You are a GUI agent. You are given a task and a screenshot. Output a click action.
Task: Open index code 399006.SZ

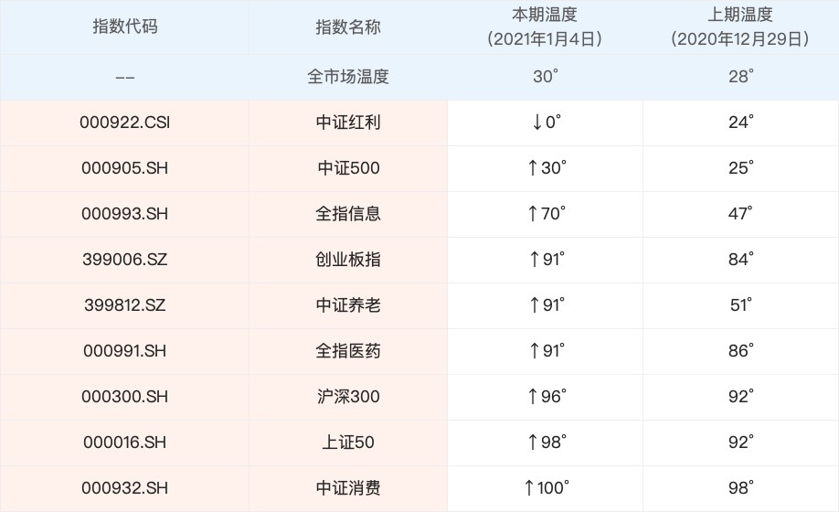125,260
